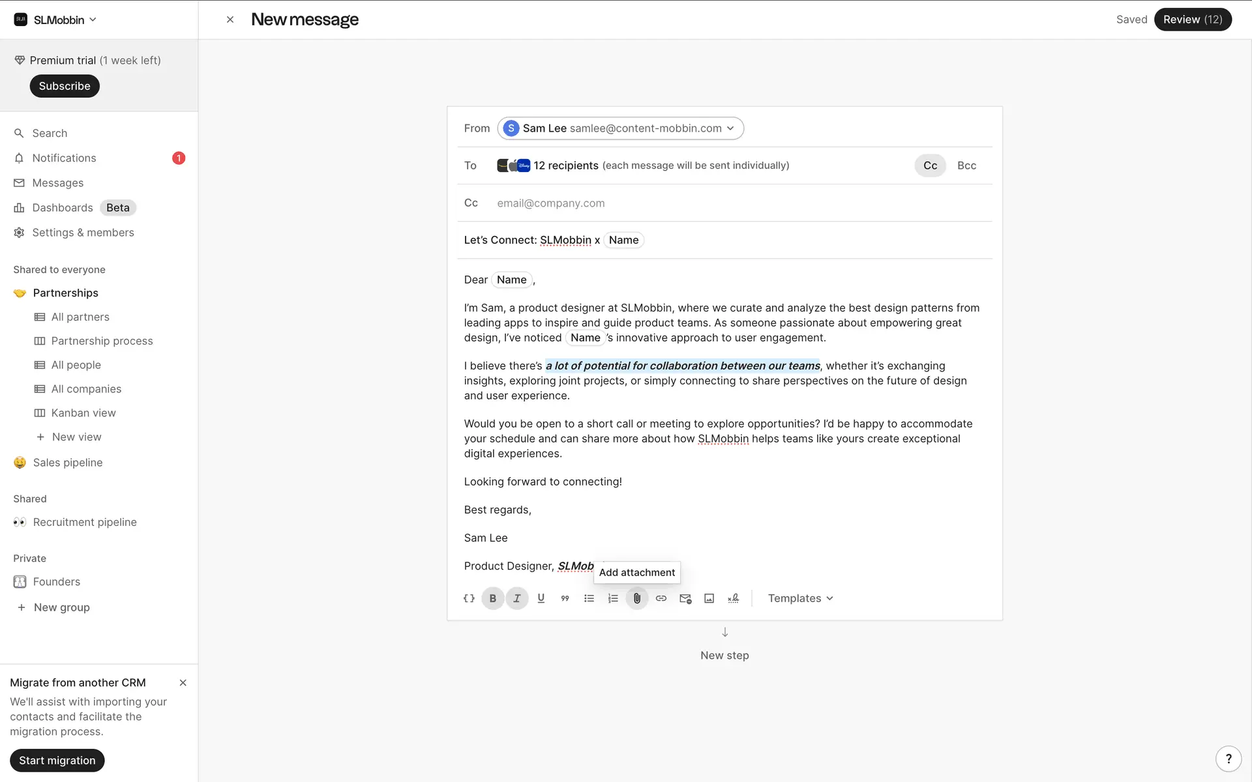
Task: Start a numbered list
Action: point(613,598)
